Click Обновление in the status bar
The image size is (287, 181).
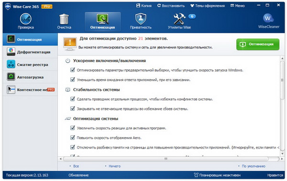tap(78, 175)
